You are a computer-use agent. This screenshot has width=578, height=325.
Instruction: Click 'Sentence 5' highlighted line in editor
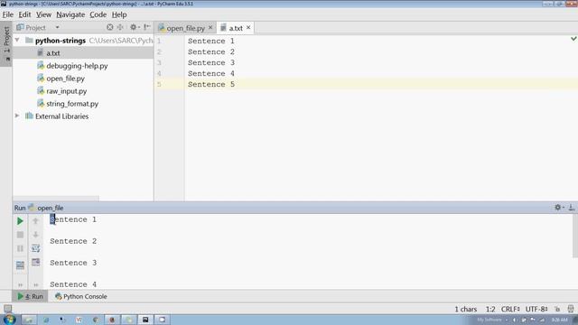(x=210, y=84)
